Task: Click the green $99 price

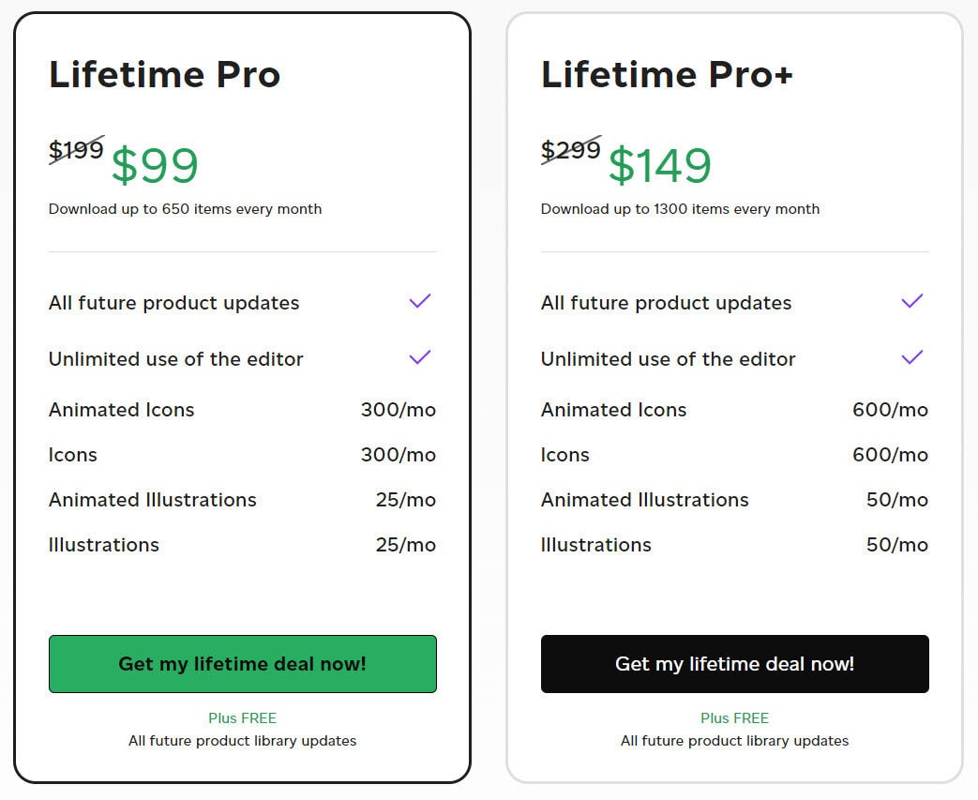Action: 155,166
